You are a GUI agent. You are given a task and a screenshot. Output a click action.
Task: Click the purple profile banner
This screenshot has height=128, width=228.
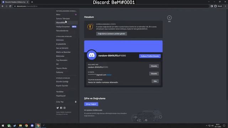click(123, 46)
